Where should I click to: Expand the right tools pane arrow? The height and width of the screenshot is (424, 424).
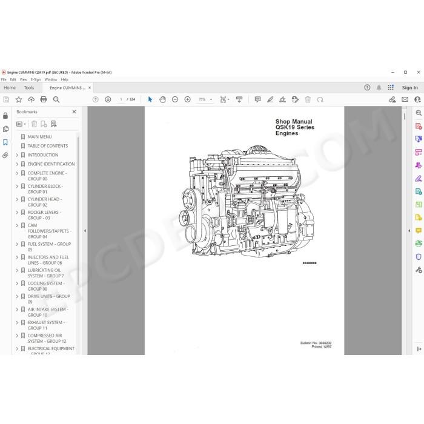(409, 231)
